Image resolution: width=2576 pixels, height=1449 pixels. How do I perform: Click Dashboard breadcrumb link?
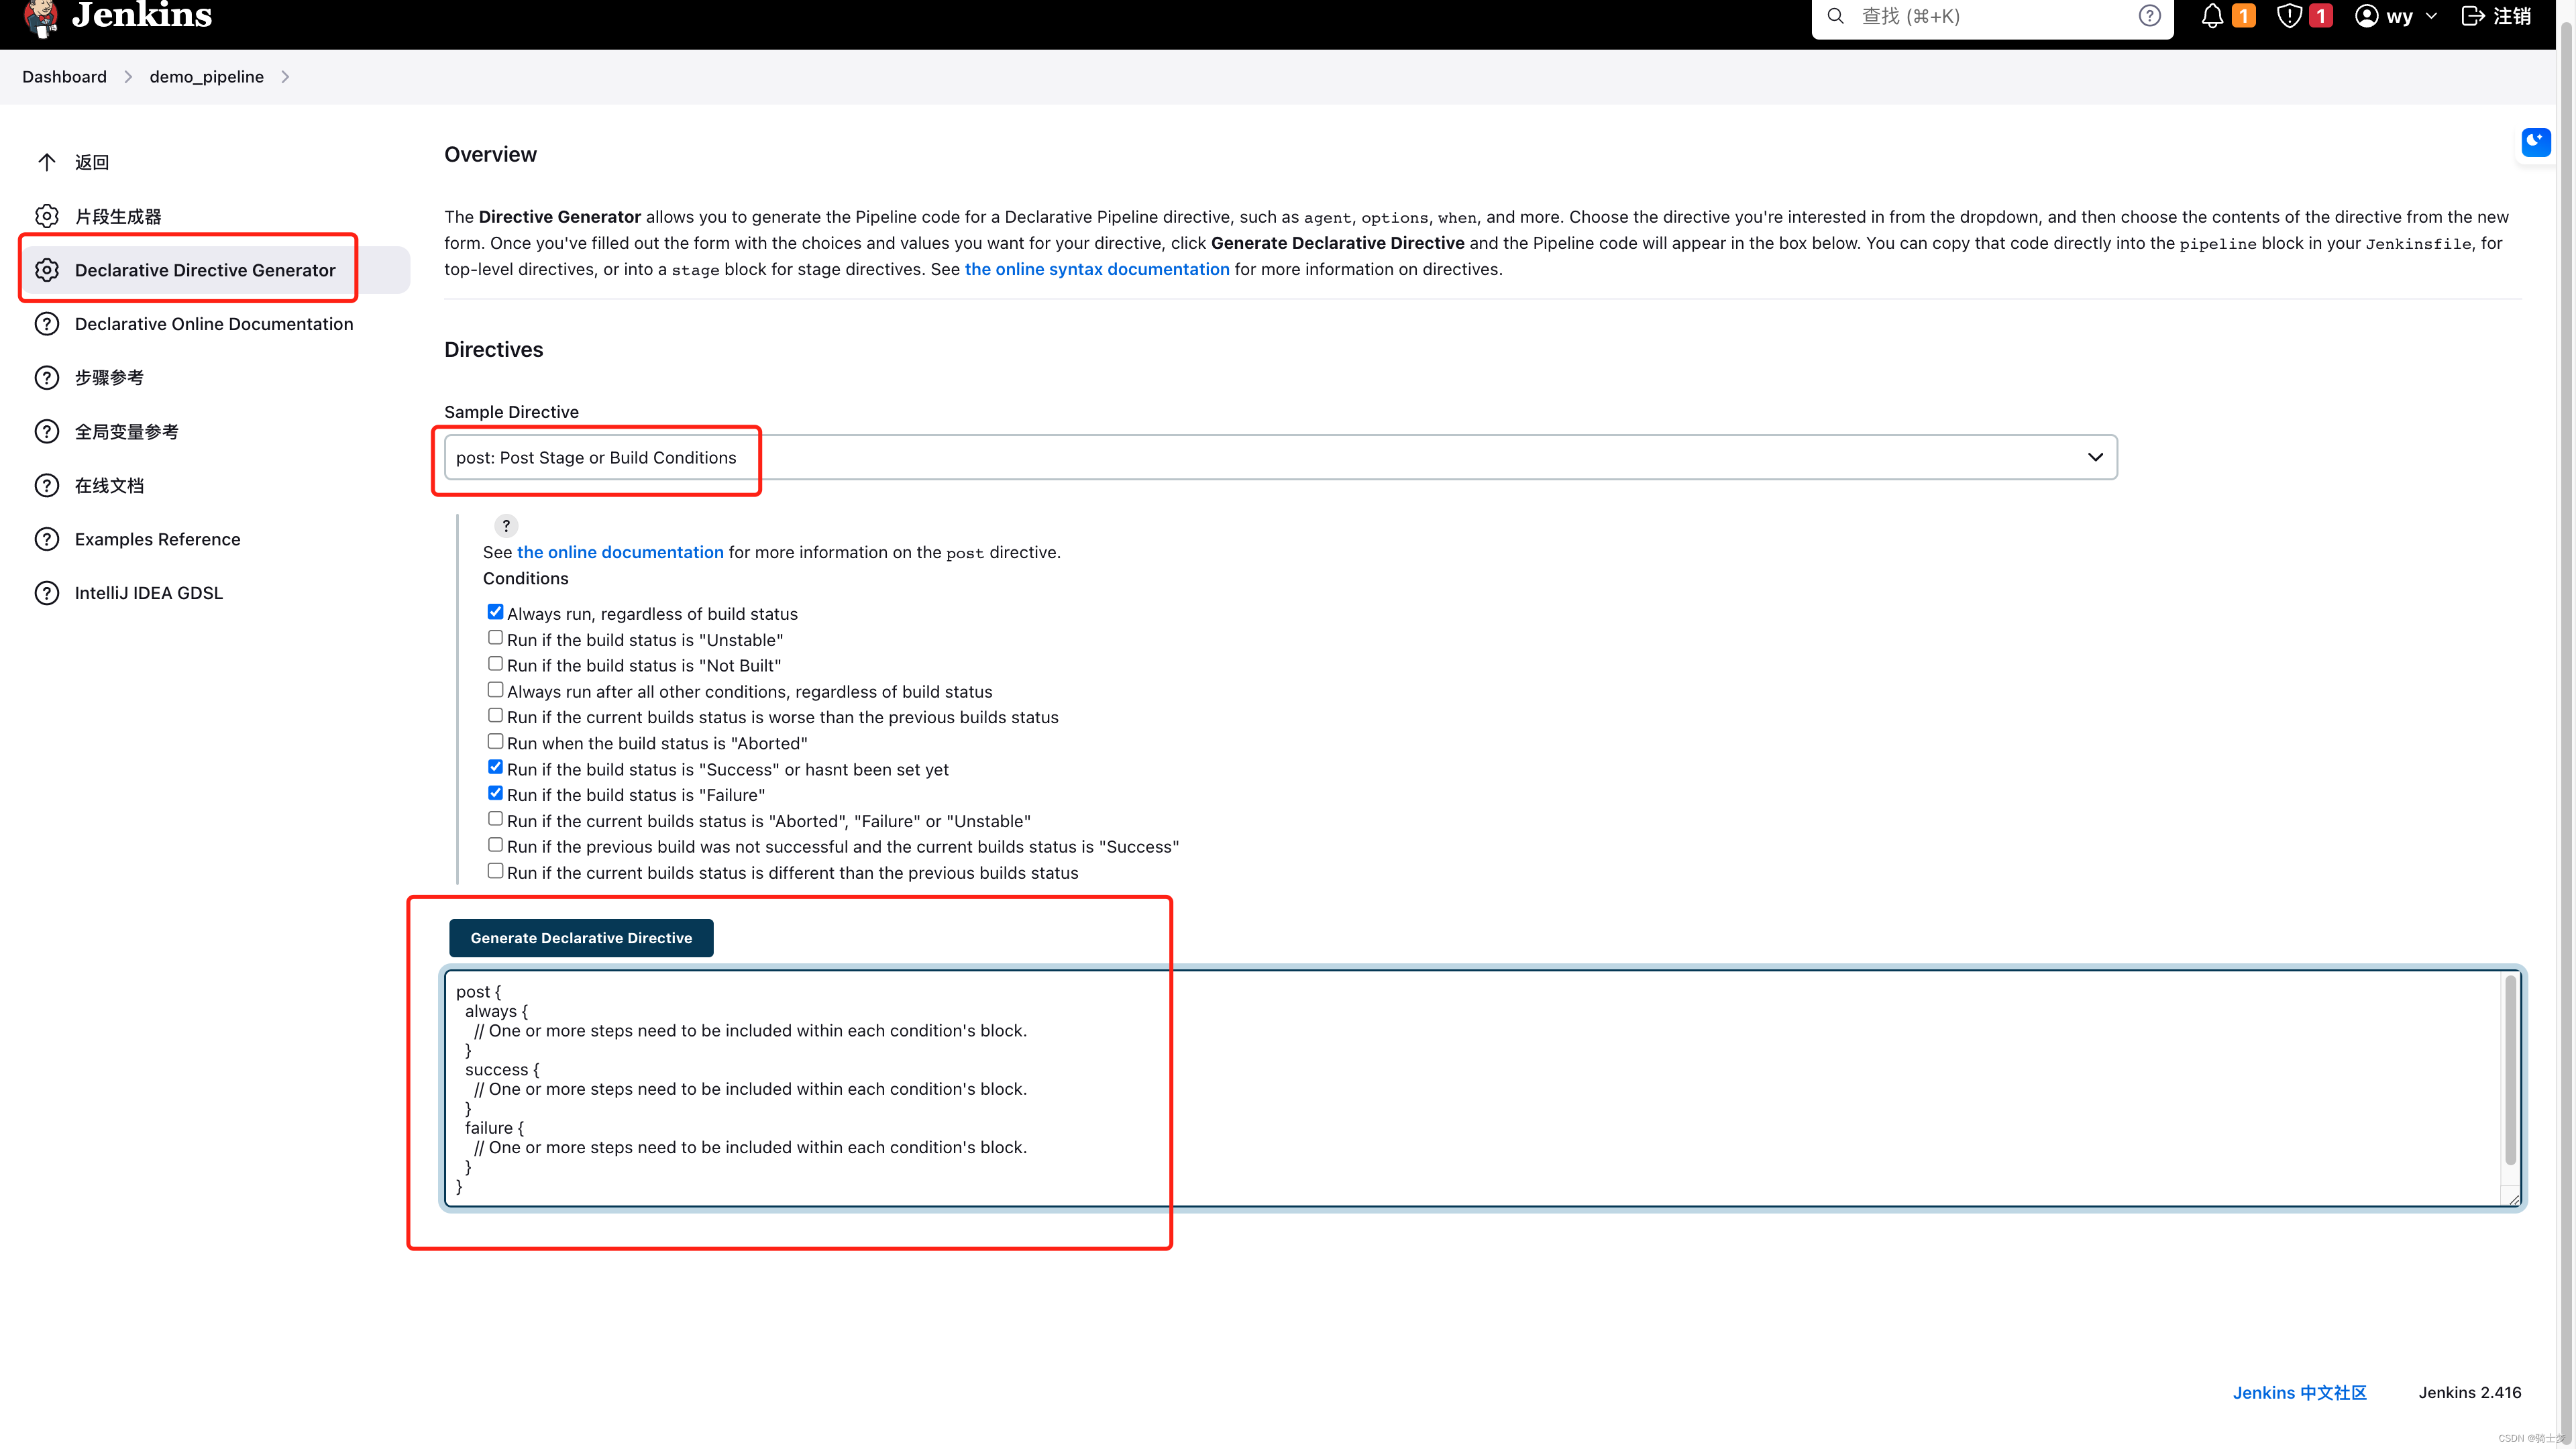64,77
